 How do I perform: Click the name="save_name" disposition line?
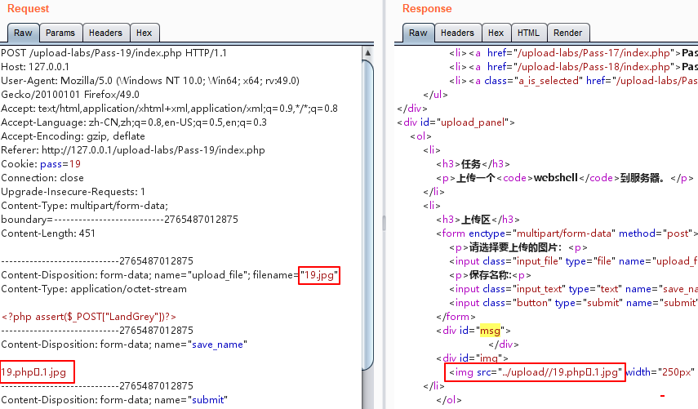[124, 344]
